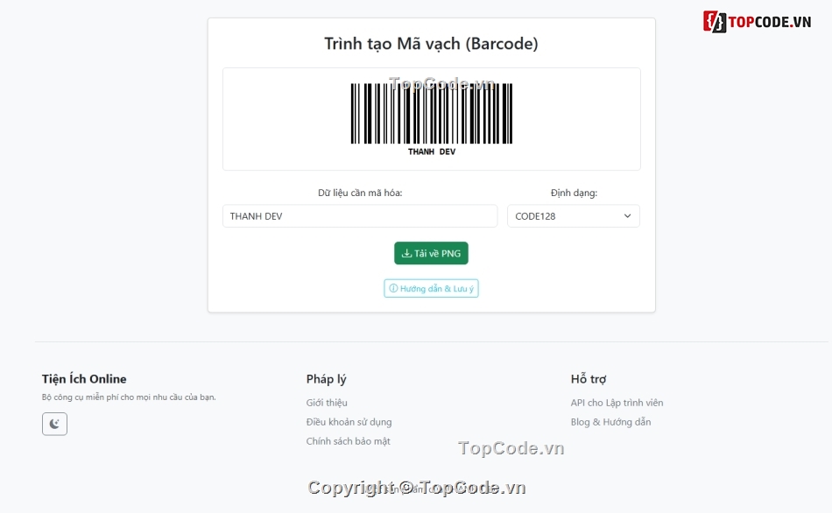Click the TopCode.vn logo
The height and width of the screenshot is (513, 832).
click(x=758, y=22)
